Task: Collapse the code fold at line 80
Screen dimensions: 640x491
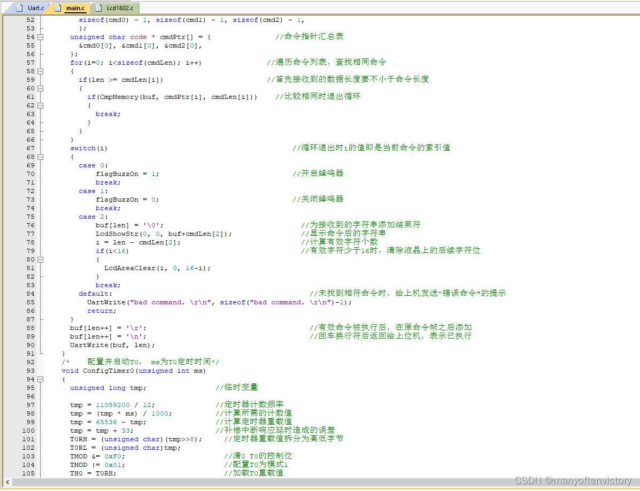Action: (x=41, y=259)
